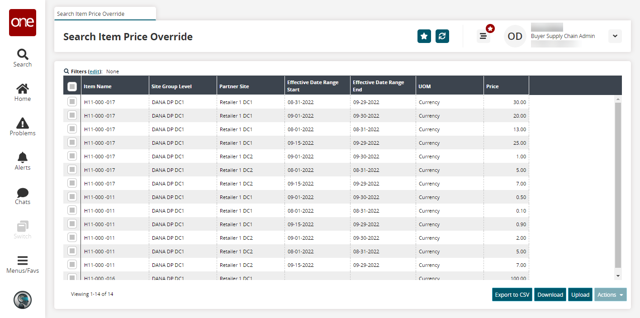
Task: Sort by Site Group Level column header
Action: click(x=183, y=86)
